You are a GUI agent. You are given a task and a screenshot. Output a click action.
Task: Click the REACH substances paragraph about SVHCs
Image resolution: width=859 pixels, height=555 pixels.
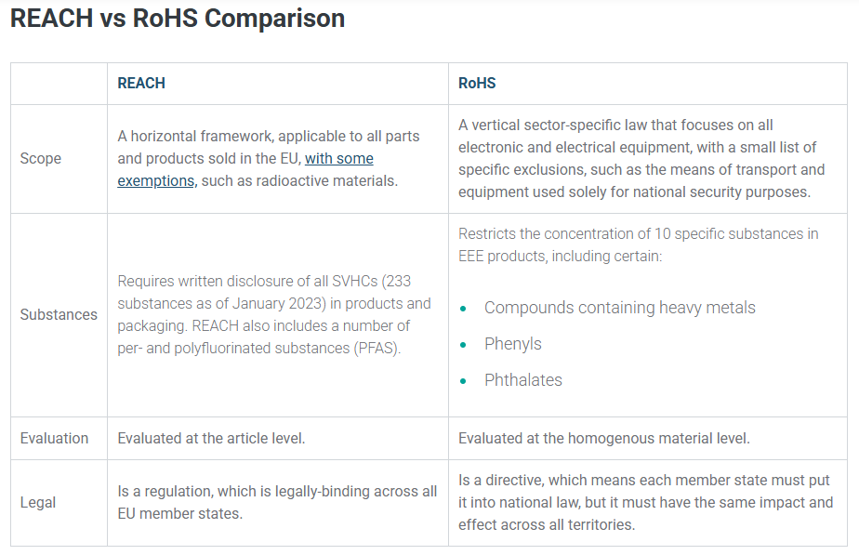coord(274,315)
